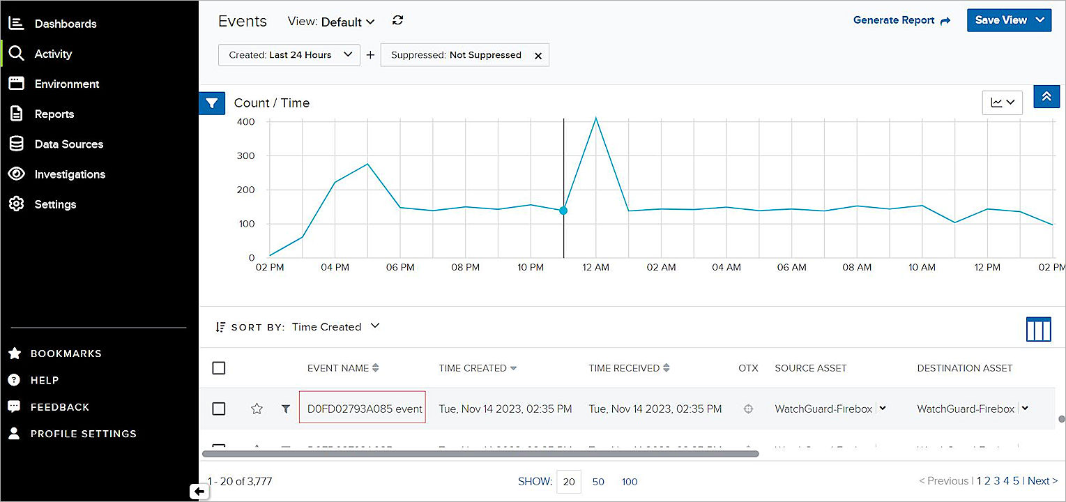Check the first event row checkbox

(219, 409)
